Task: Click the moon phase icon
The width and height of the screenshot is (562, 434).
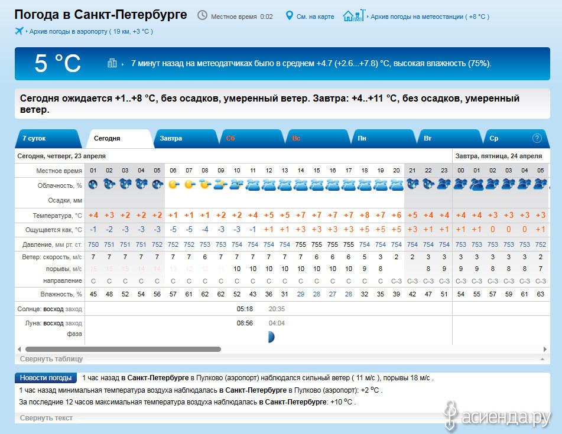Action: click(x=271, y=337)
